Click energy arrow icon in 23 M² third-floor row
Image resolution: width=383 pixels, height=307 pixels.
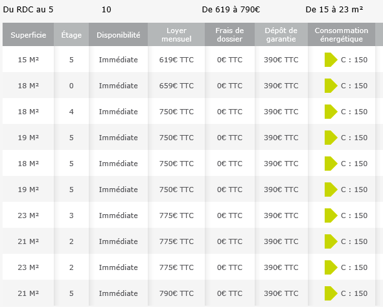331,215
